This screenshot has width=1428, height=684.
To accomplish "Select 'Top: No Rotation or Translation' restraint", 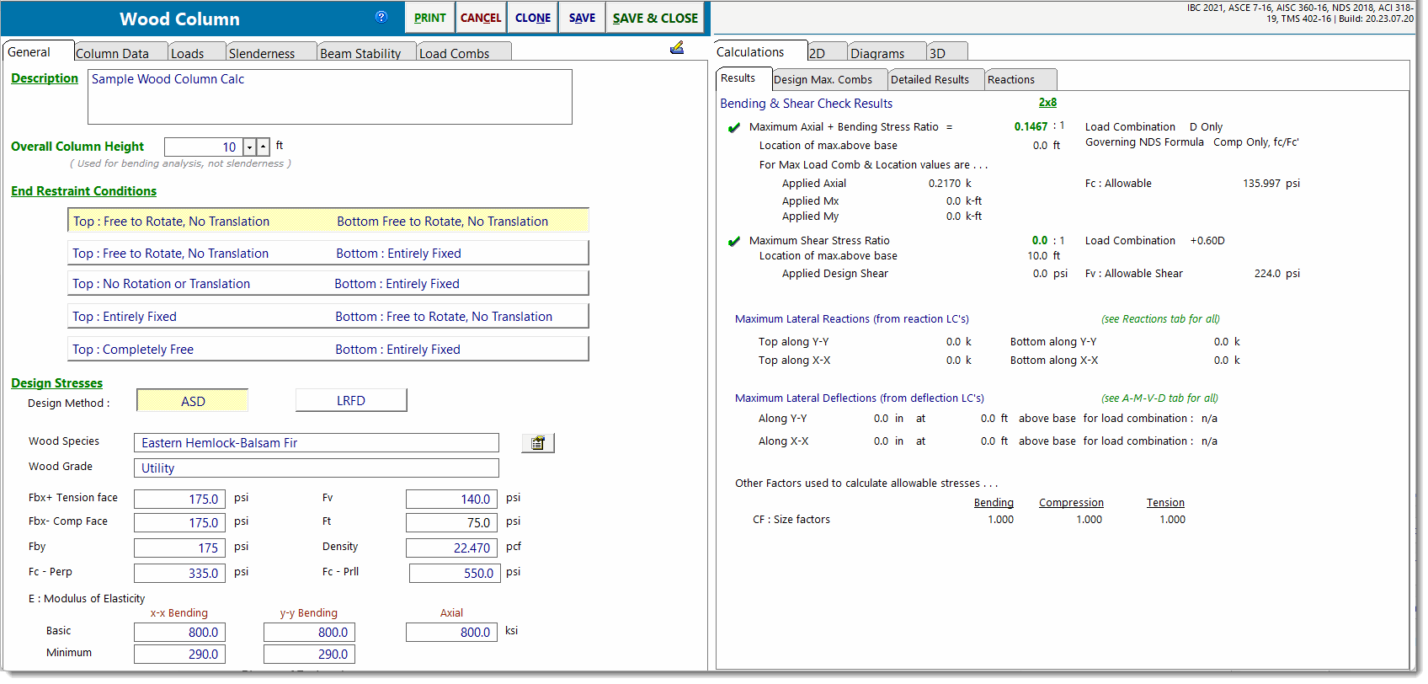I will coord(328,284).
